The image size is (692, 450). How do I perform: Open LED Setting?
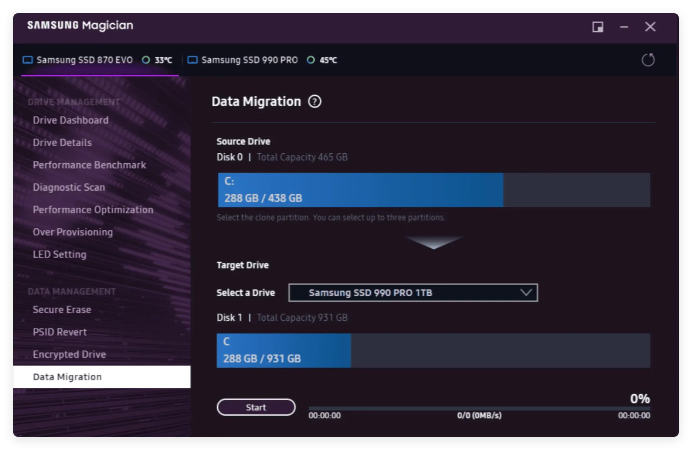click(59, 254)
